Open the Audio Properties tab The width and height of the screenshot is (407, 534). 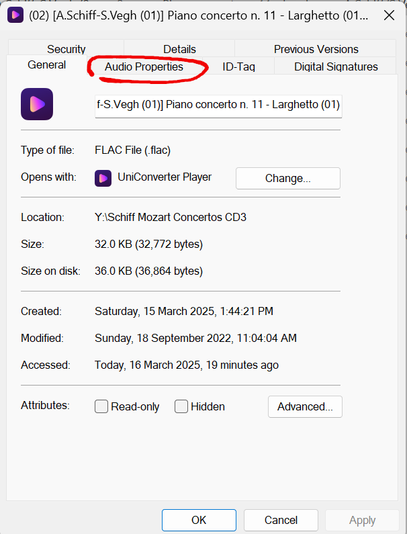144,66
